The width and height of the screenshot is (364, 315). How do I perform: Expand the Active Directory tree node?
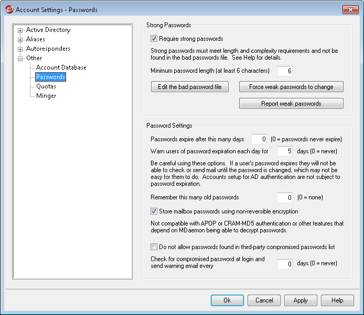(20, 30)
